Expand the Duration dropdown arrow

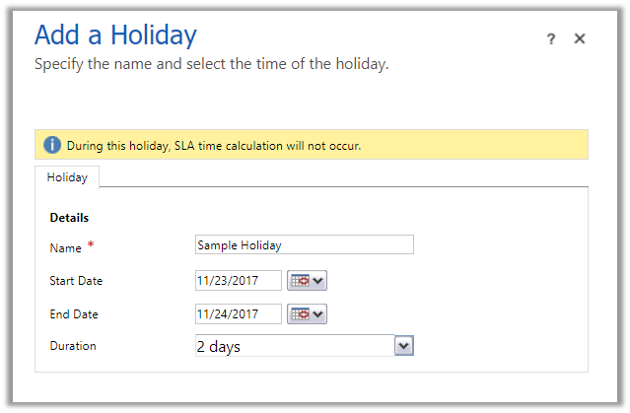(403, 346)
